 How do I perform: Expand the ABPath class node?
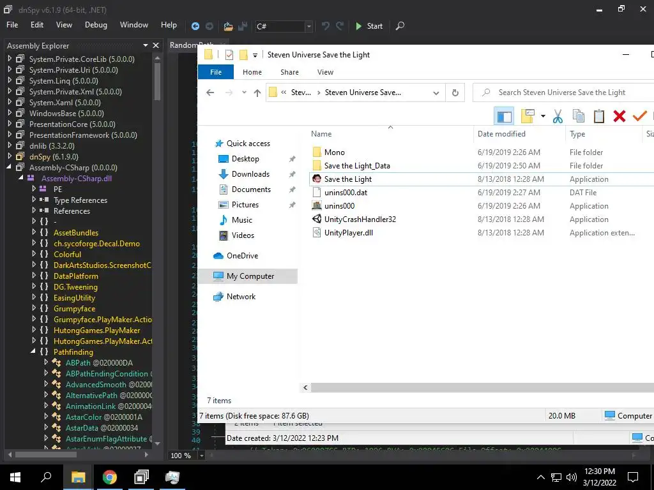coord(46,362)
